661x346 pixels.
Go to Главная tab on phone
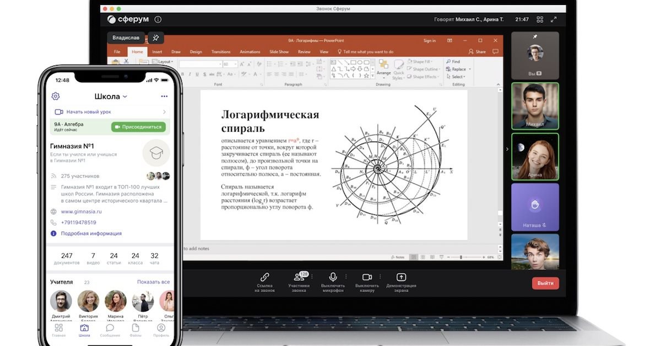click(58, 330)
